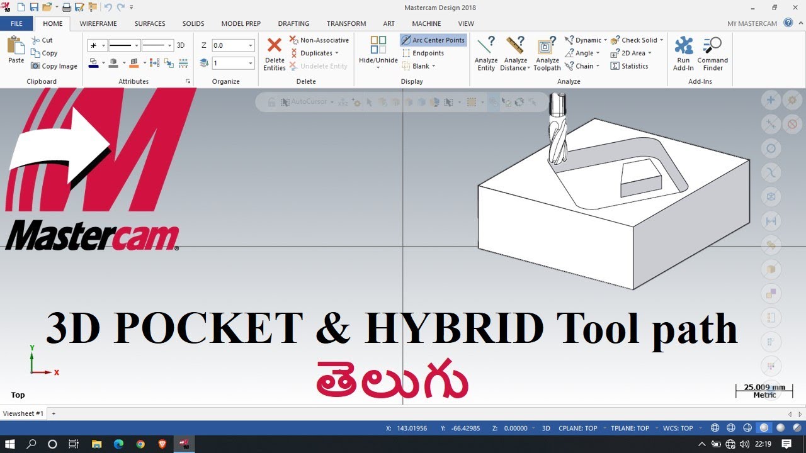Toggle Endpoints display
Image resolution: width=806 pixels, height=453 pixels.
[x=423, y=53]
